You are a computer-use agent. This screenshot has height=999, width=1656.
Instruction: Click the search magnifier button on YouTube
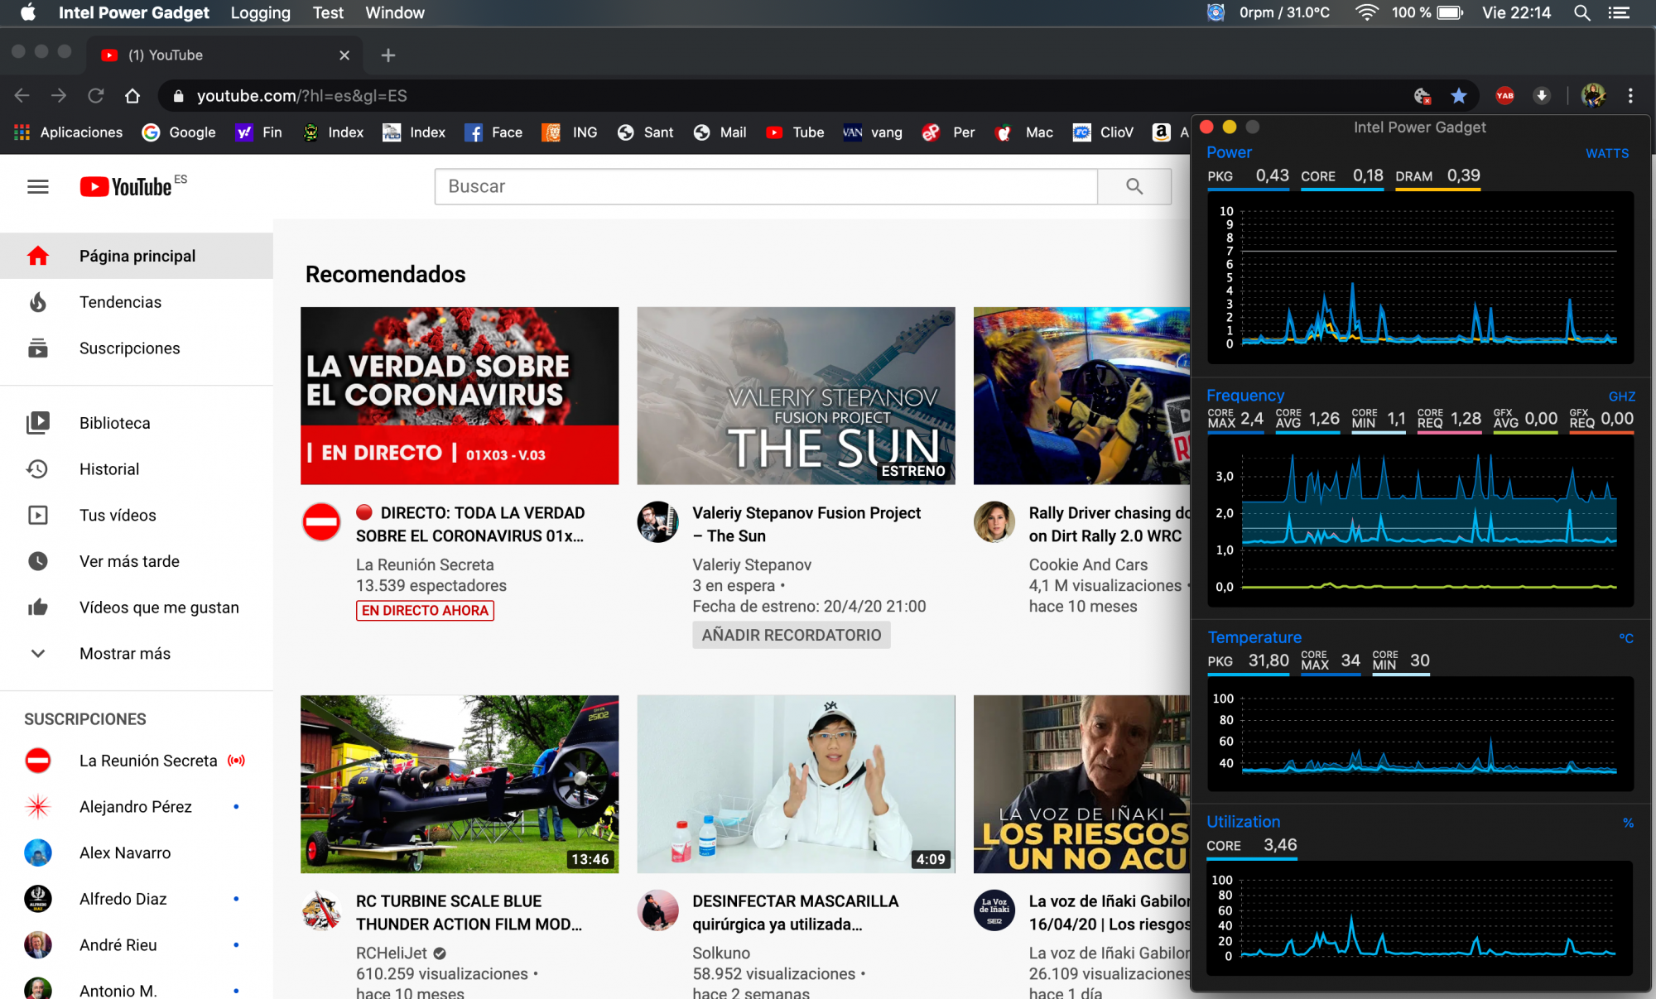[x=1134, y=187]
